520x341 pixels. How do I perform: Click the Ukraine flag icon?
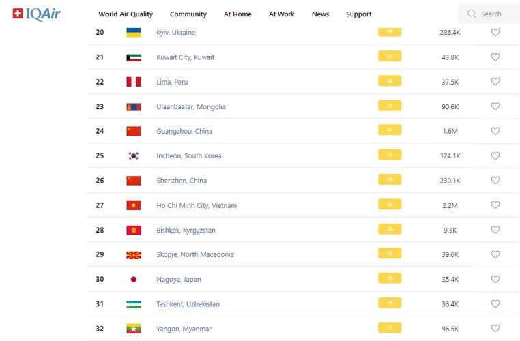134,33
